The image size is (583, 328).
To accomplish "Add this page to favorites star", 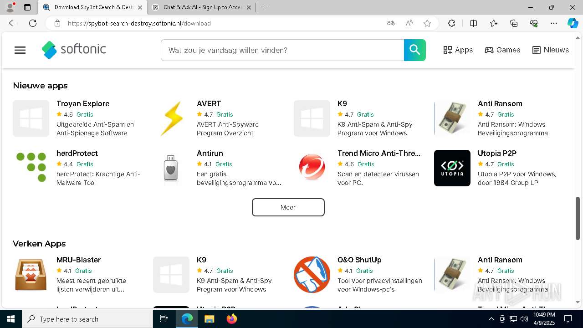I will (427, 23).
